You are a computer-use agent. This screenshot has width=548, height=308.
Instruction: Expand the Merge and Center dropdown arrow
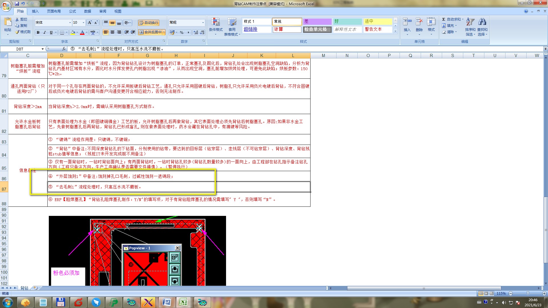pos(164,32)
